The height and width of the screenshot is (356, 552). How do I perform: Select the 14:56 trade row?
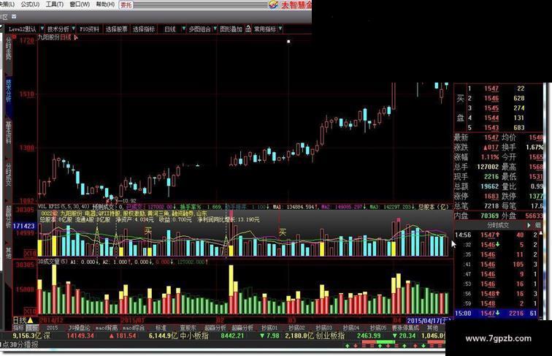(x=496, y=235)
